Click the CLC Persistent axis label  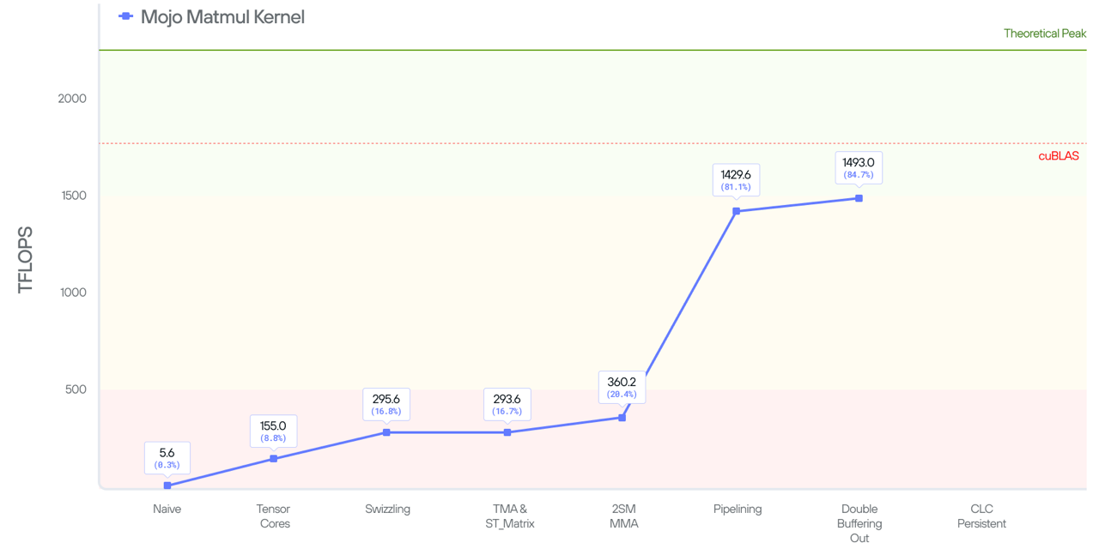coord(981,516)
